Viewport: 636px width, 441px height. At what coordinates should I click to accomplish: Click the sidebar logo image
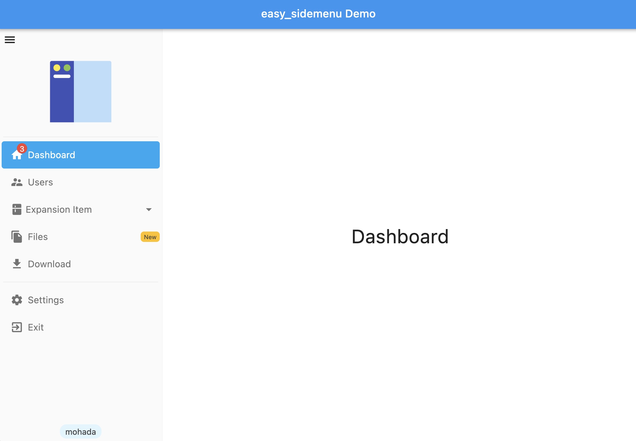click(x=80, y=91)
